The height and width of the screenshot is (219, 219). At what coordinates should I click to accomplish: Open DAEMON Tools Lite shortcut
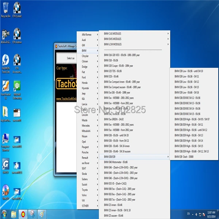coord(5,64)
